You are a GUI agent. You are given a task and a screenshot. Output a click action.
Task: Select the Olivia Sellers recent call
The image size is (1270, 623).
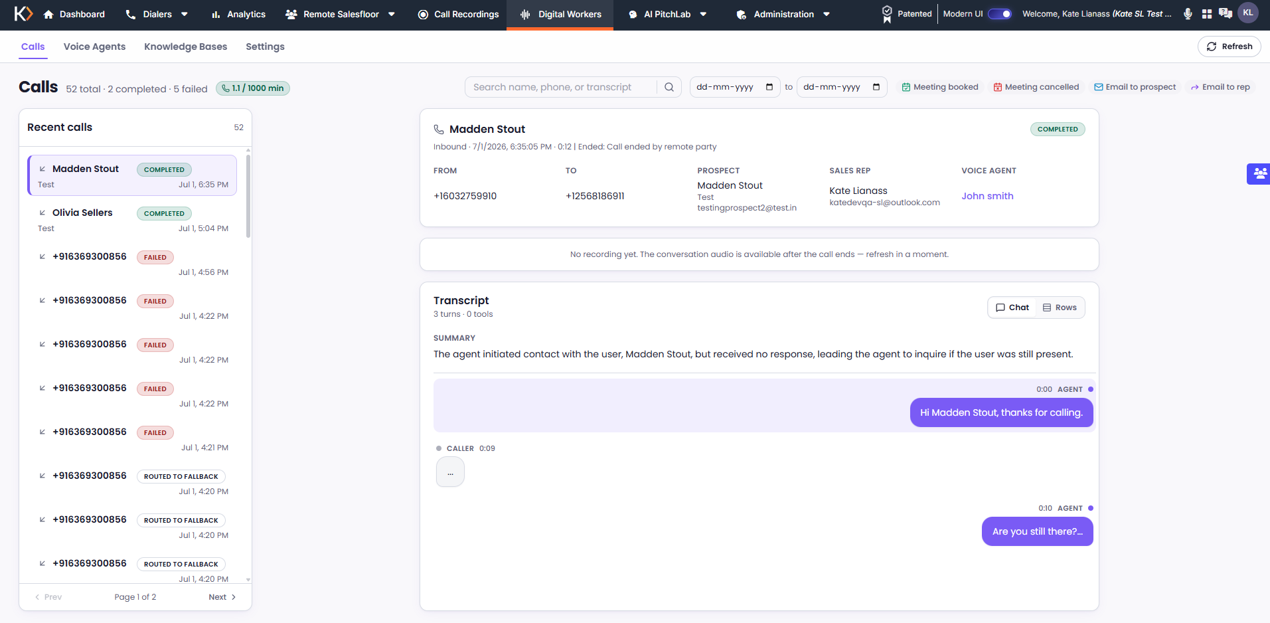coord(132,220)
